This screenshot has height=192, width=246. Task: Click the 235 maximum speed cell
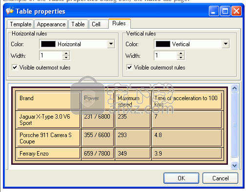pos(133,120)
